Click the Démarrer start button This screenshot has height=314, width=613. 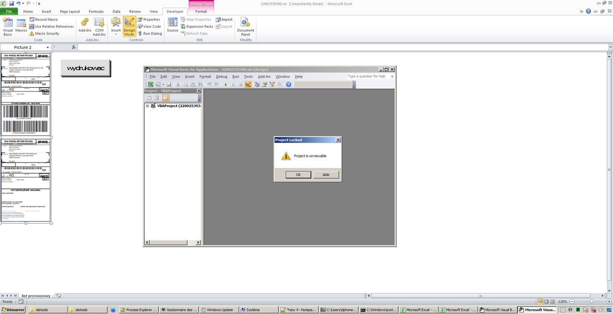pos(13,310)
